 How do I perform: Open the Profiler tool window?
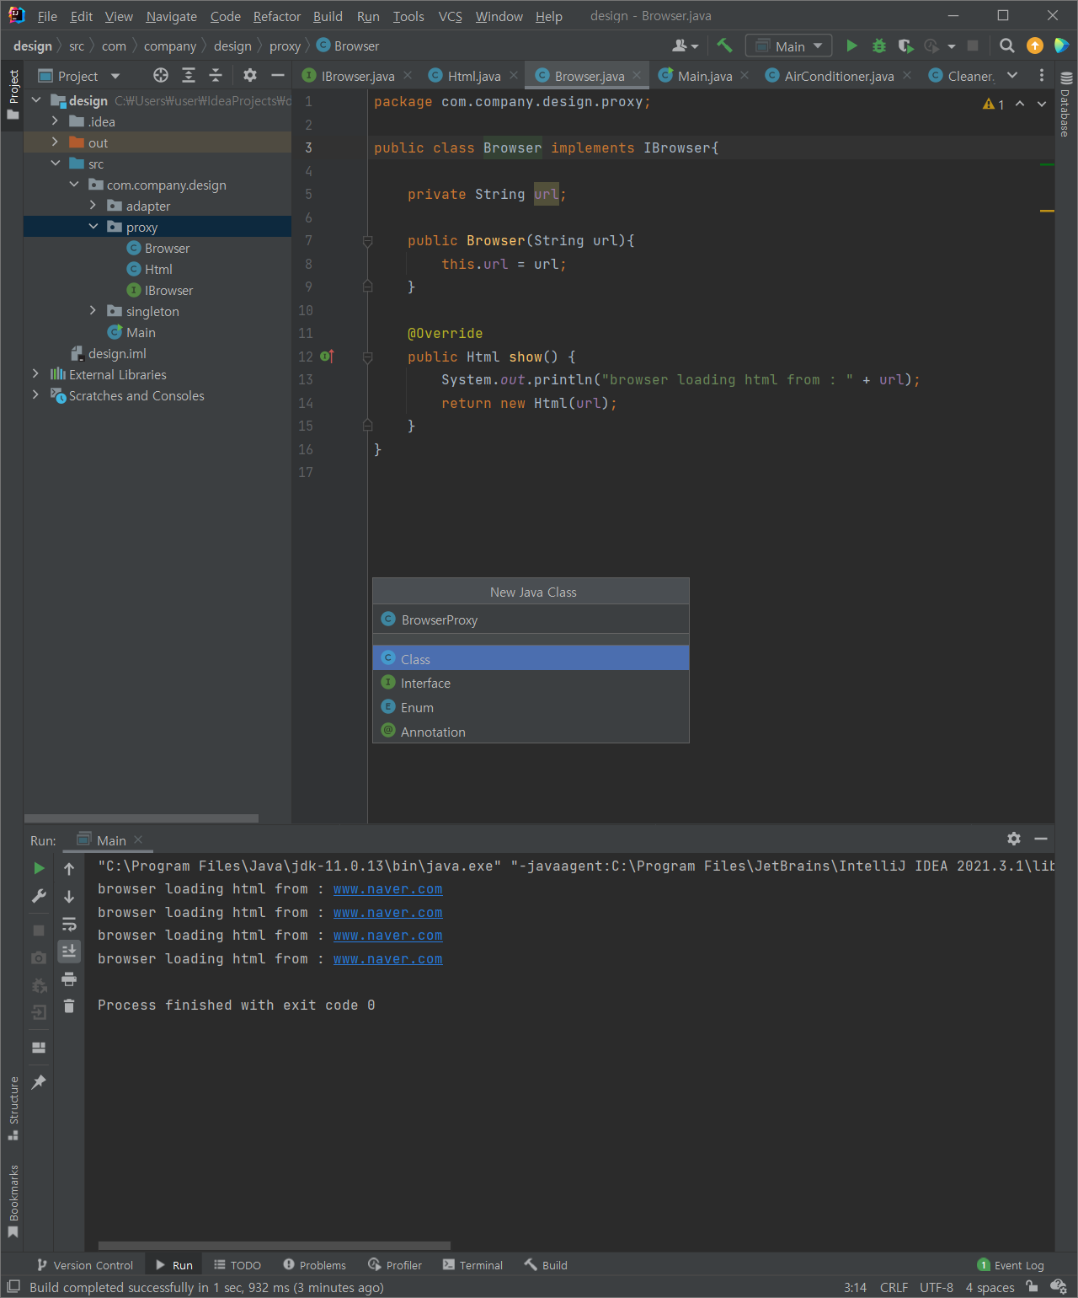click(x=395, y=1265)
